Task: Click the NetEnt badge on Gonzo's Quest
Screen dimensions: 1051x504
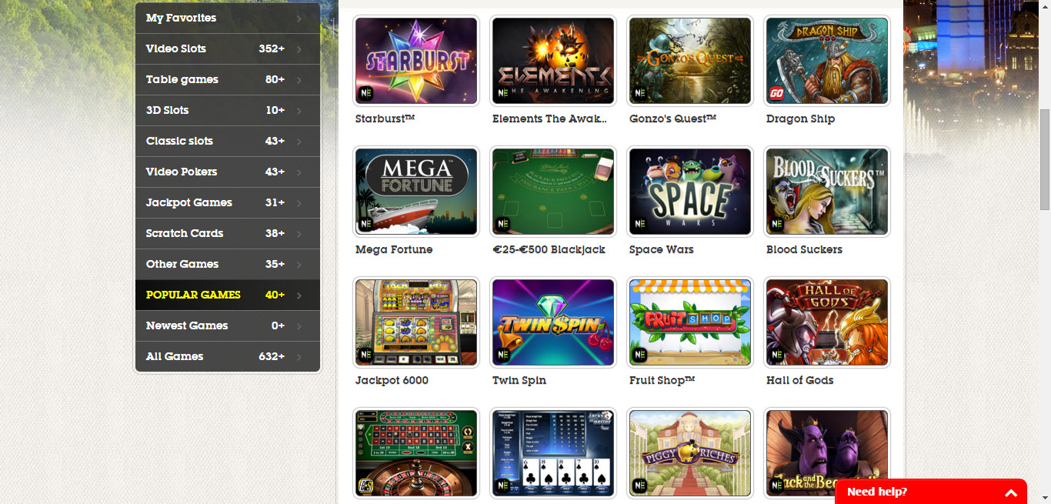Action: pyautogui.click(x=639, y=94)
